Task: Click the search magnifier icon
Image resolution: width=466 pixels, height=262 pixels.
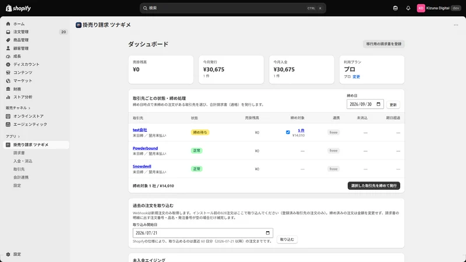Action: (145, 8)
